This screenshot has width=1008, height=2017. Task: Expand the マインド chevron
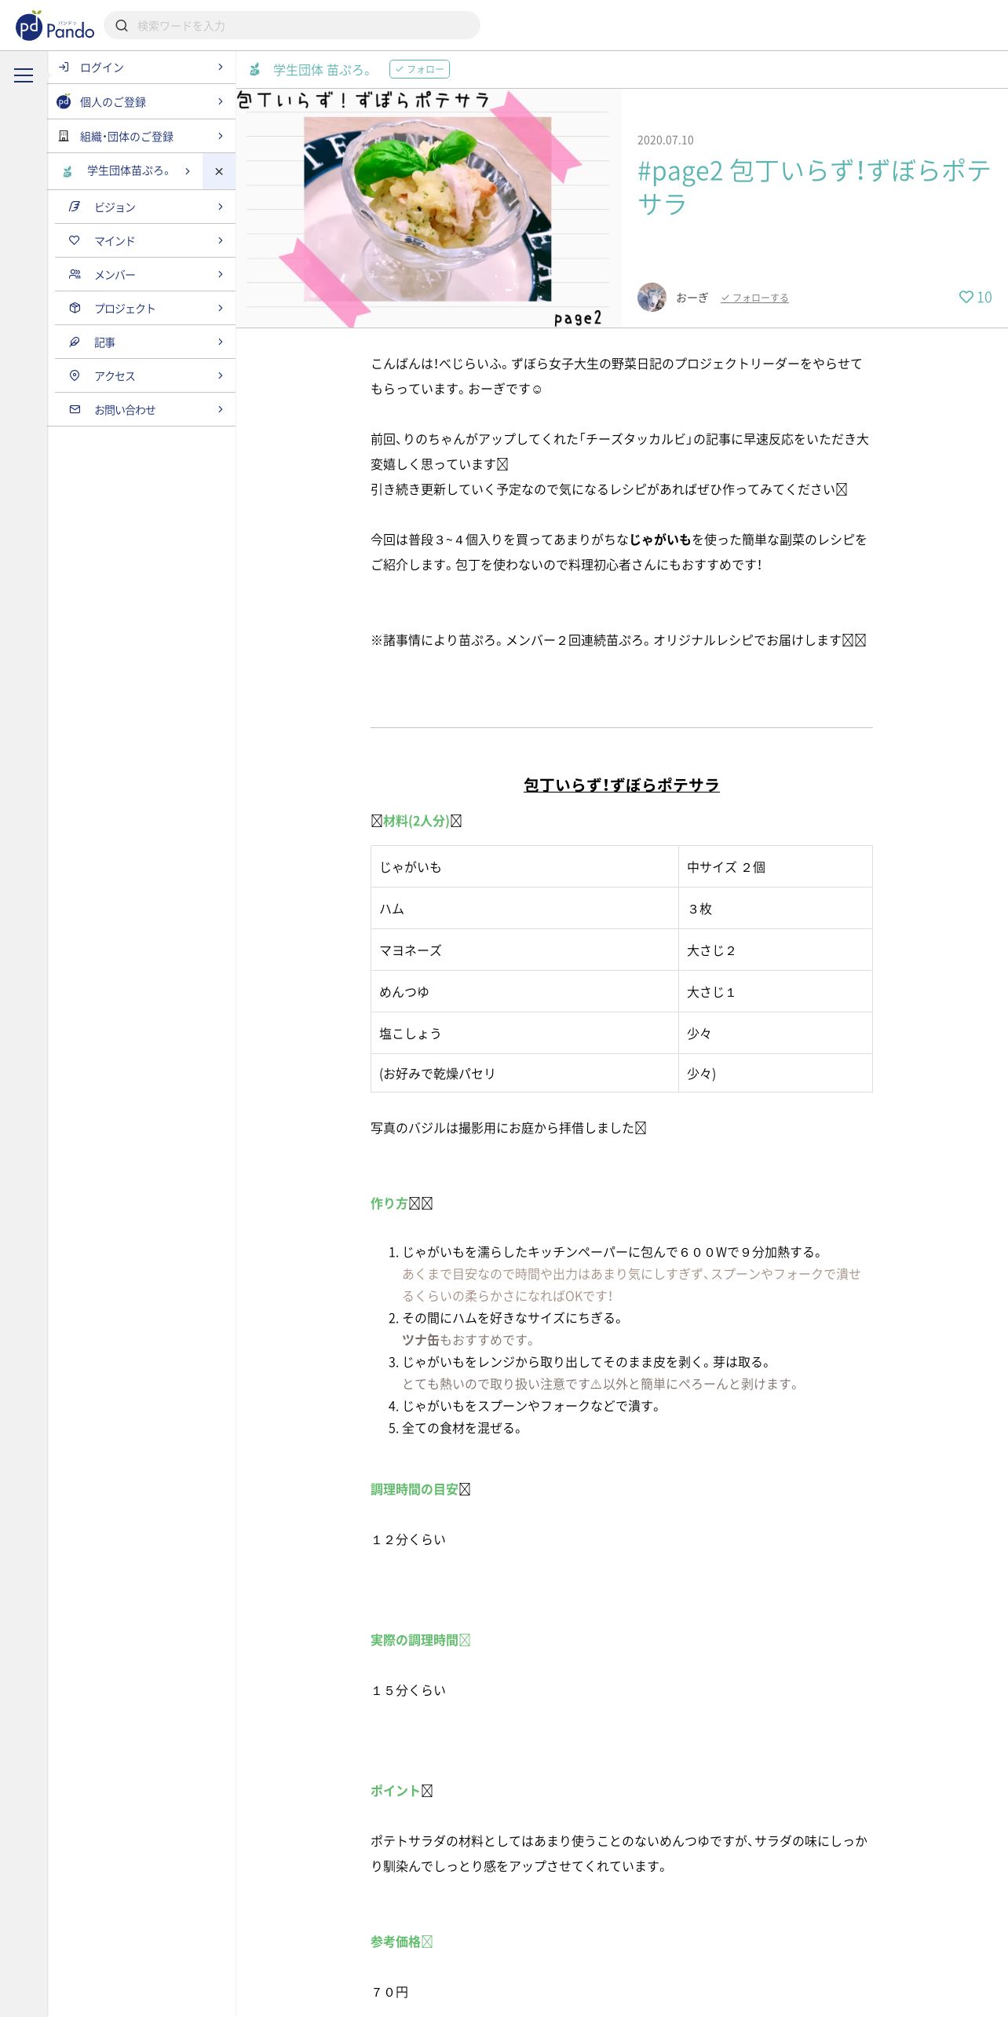click(x=221, y=240)
